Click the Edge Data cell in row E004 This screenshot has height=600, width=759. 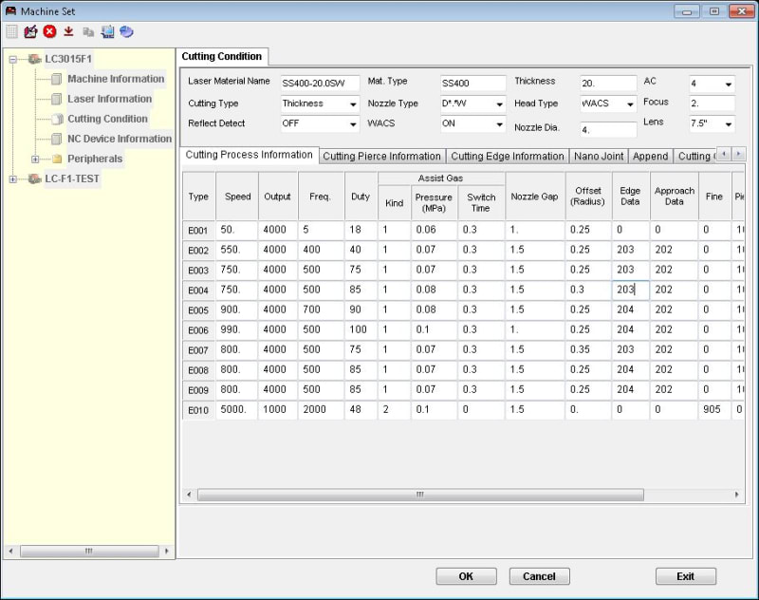[x=630, y=290]
